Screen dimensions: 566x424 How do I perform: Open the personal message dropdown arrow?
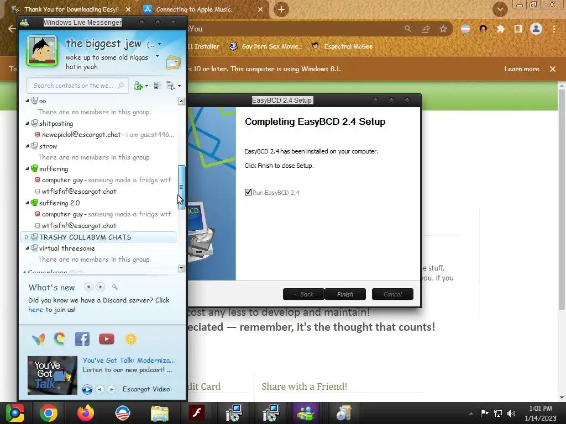(157, 56)
